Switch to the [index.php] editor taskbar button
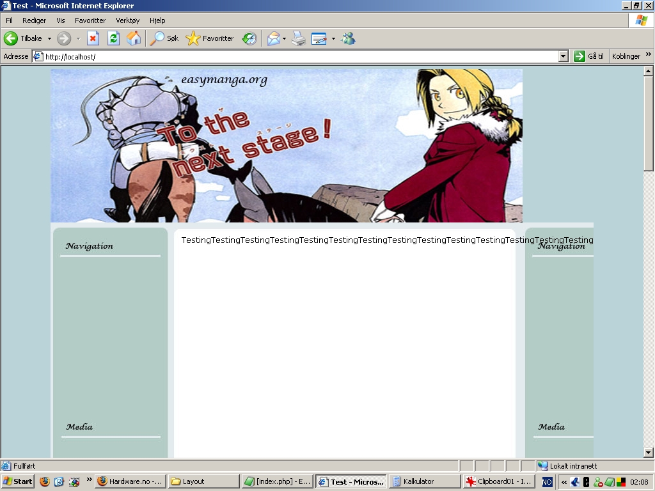This screenshot has height=491, width=655. 277,481
